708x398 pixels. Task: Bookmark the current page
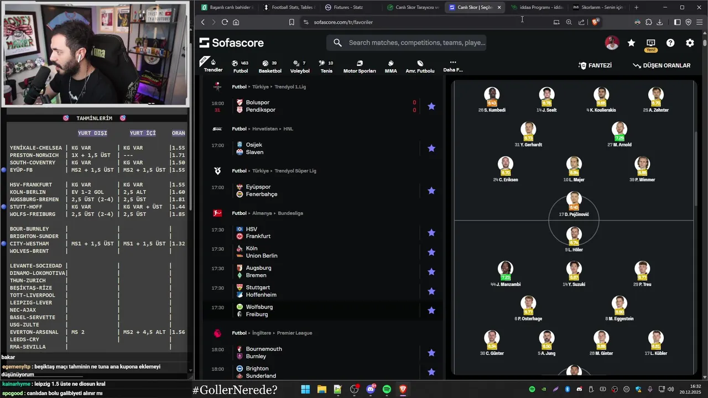click(x=291, y=22)
